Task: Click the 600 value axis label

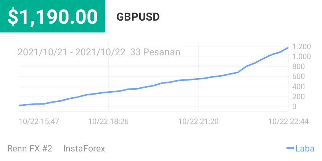Action: (x=298, y=77)
